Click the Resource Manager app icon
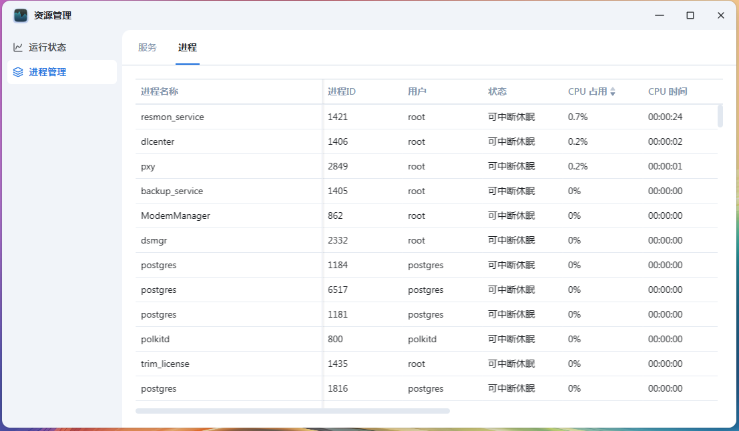This screenshot has height=431, width=739. coord(21,15)
